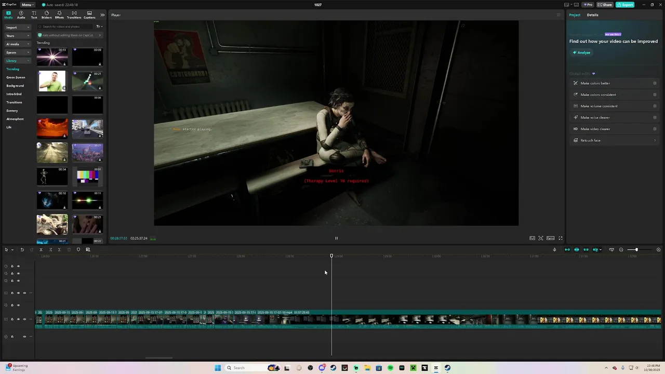The height and width of the screenshot is (374, 665).
Task: Click the player snapshot focus icon
Action: coord(541,238)
